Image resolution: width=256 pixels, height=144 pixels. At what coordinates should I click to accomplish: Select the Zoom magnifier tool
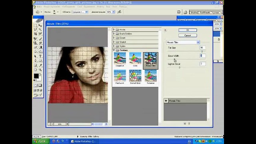40,70
